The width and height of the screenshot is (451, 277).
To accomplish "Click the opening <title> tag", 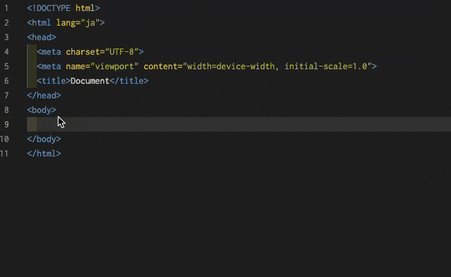I will (x=54, y=81).
